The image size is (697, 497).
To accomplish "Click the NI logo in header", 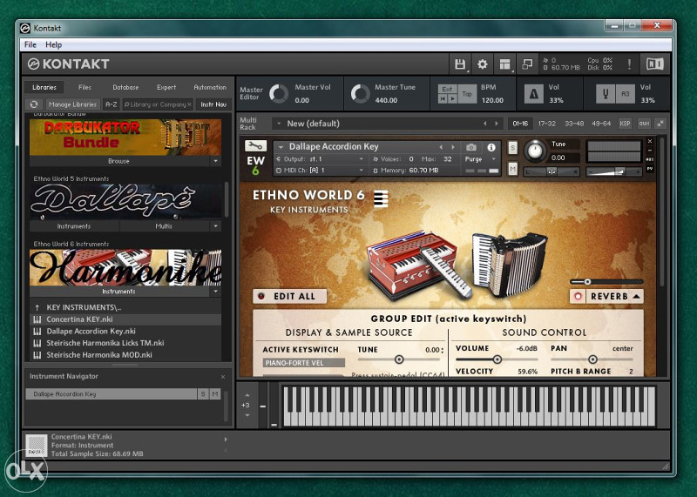I will pos(655,64).
